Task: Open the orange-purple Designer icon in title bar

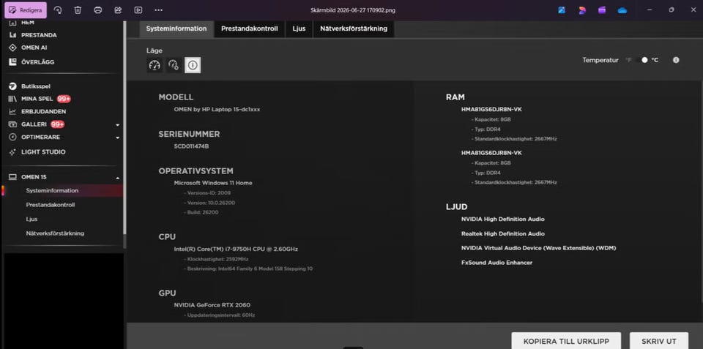Action: click(x=582, y=10)
